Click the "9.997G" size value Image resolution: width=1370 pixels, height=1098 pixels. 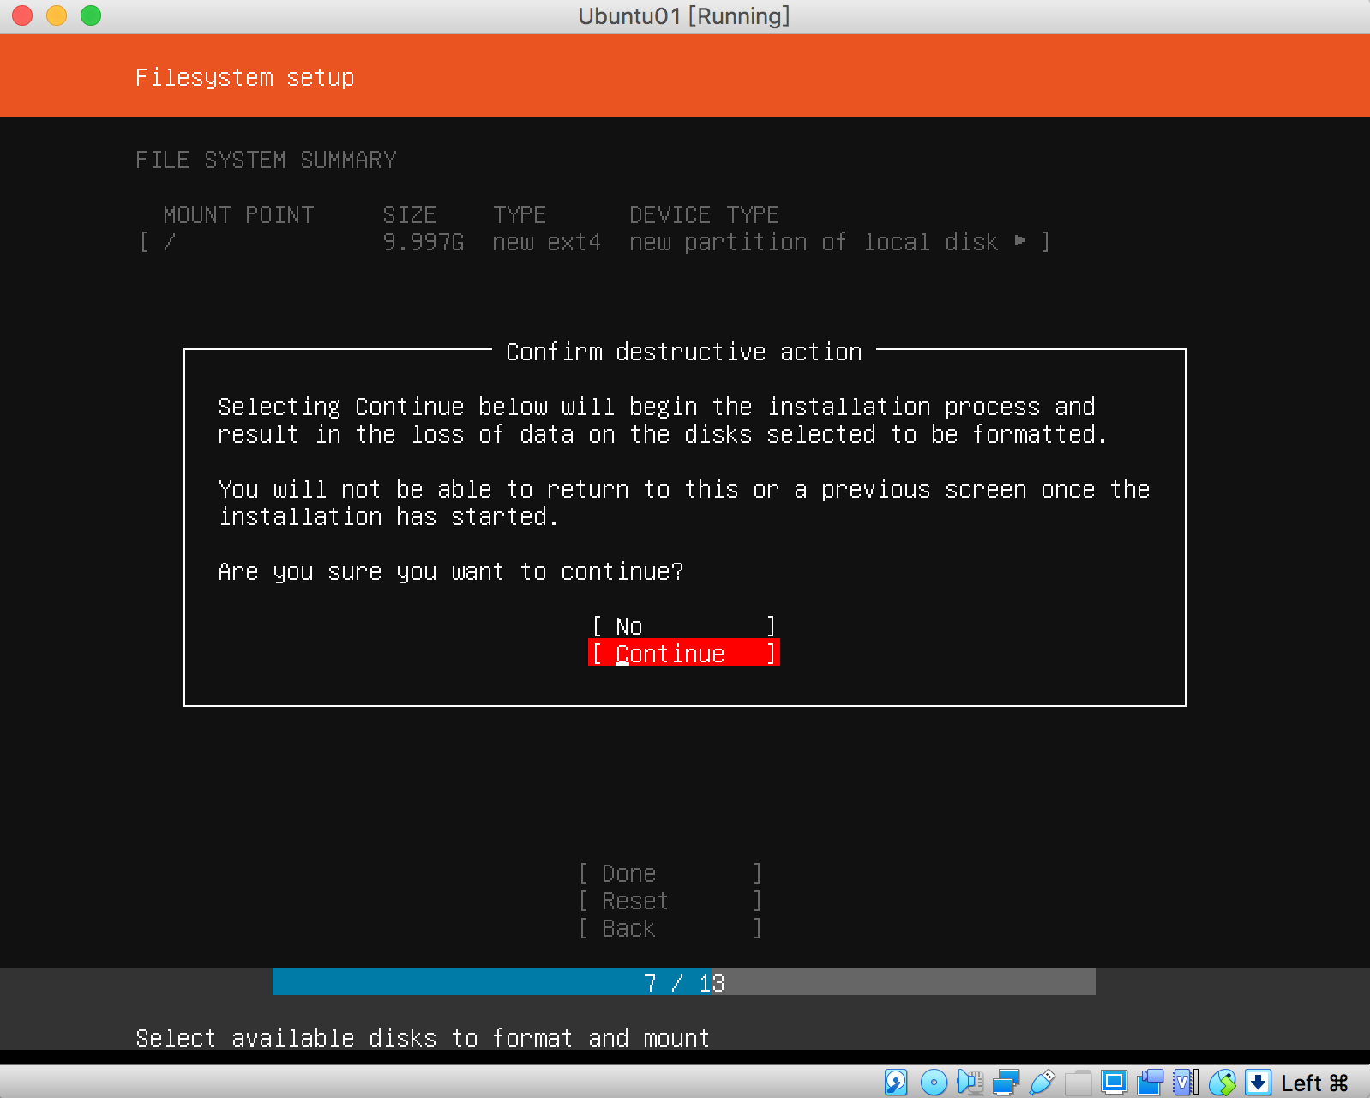click(x=424, y=243)
